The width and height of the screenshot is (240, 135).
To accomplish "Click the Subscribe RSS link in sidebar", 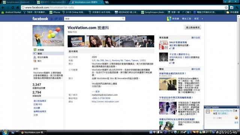I will pyautogui.click(x=38, y=104).
